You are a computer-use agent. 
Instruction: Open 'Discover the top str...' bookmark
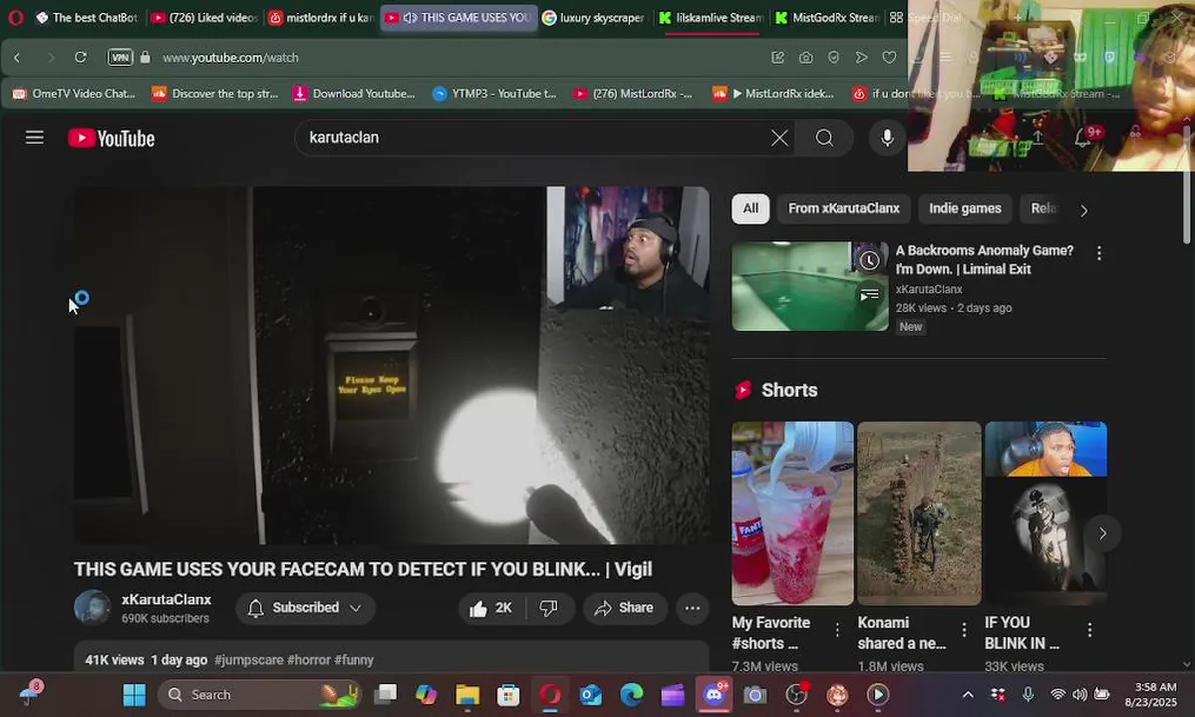[215, 93]
